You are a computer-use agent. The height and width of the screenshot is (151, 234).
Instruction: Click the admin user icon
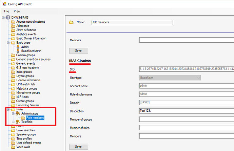click(x=18, y=47)
